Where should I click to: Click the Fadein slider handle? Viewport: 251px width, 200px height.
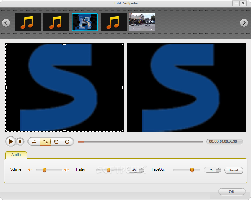pyautogui.click(x=108, y=170)
